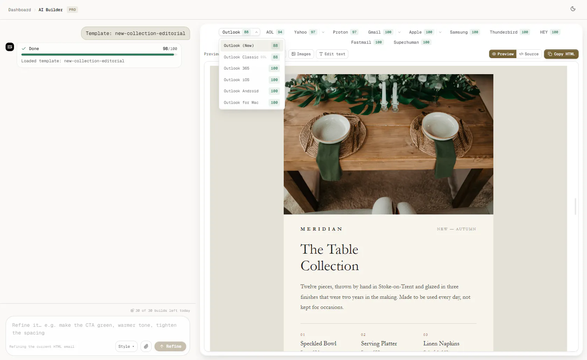
Task: Open the Style dropdown
Action: pos(126,346)
